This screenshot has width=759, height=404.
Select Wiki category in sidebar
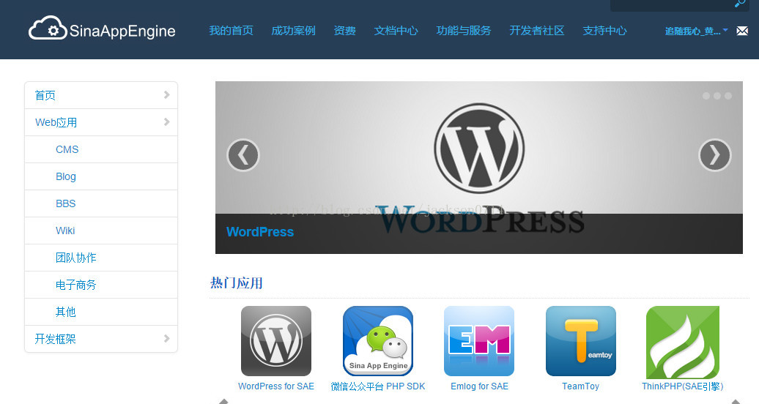pos(65,231)
